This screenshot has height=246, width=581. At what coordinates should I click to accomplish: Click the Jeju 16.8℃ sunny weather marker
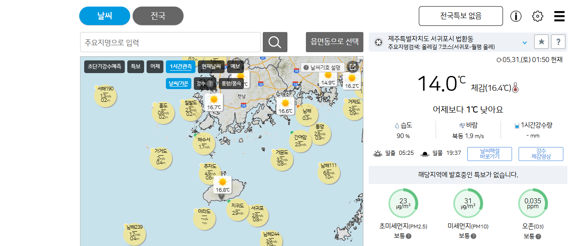(x=223, y=185)
